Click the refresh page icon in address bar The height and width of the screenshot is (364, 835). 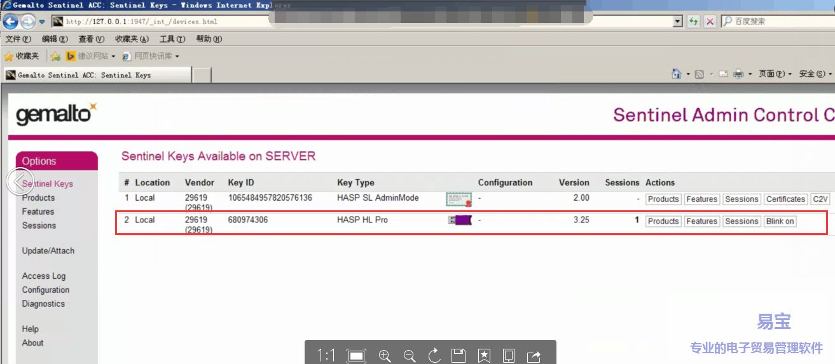point(693,22)
